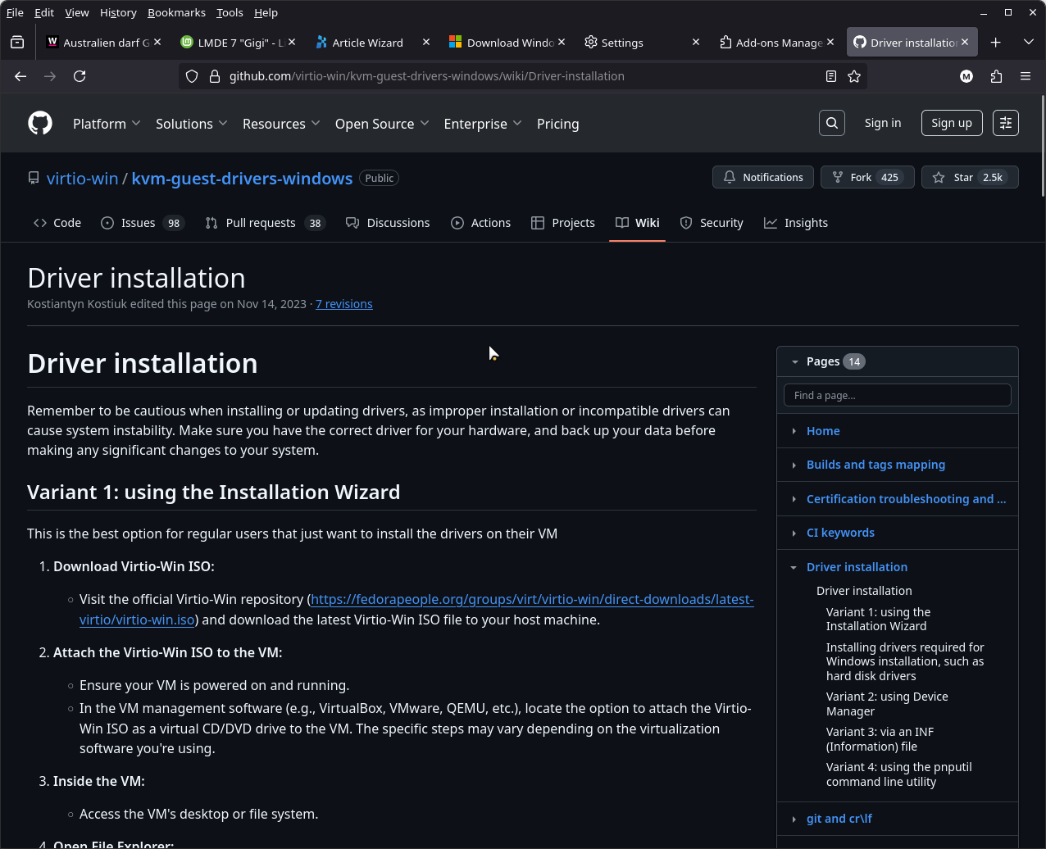This screenshot has height=849, width=1046.
Task: Click the Find a page search field
Action: click(897, 395)
